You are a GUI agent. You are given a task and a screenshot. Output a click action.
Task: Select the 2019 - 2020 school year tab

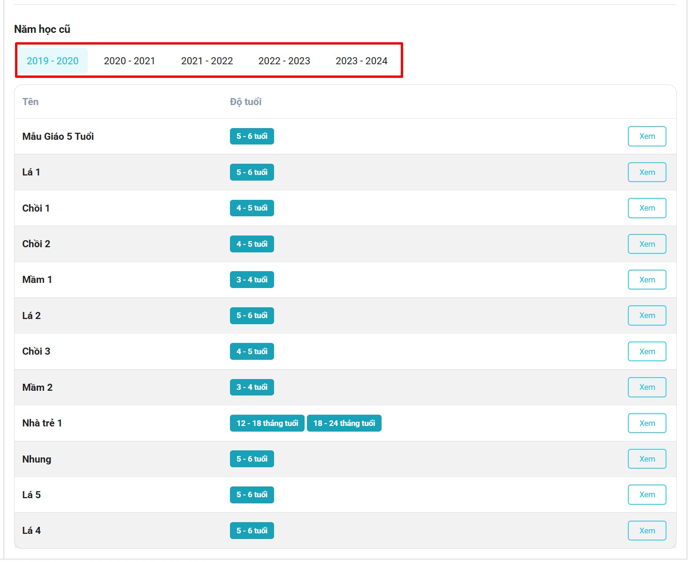pyautogui.click(x=53, y=61)
